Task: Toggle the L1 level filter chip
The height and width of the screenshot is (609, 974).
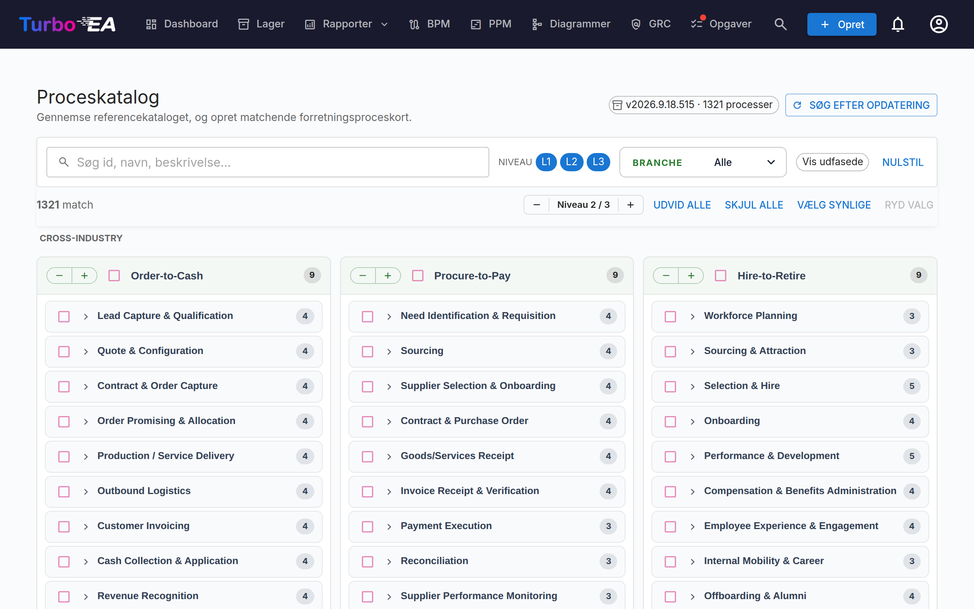Action: pos(546,162)
